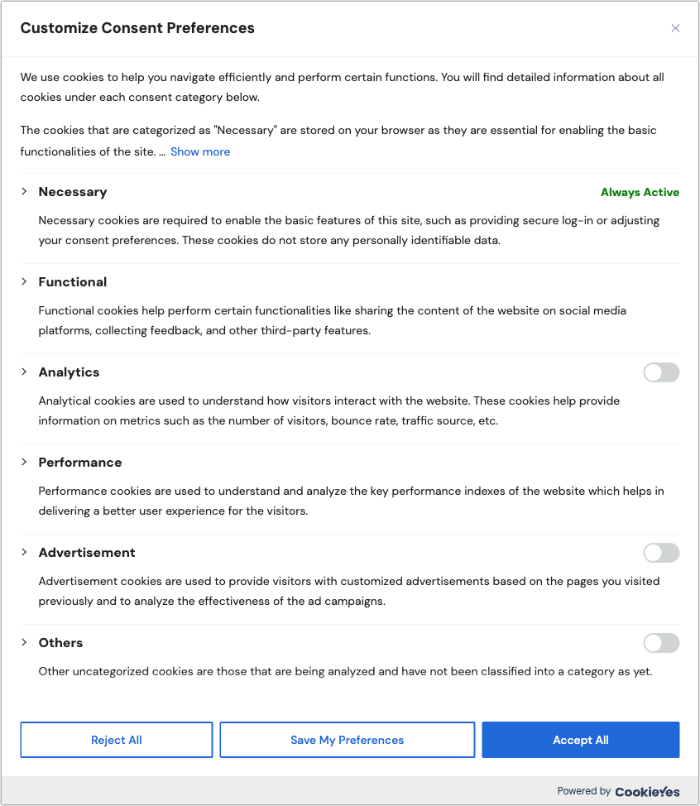Expand the Functional category chevron
The image size is (700, 806).
click(24, 281)
